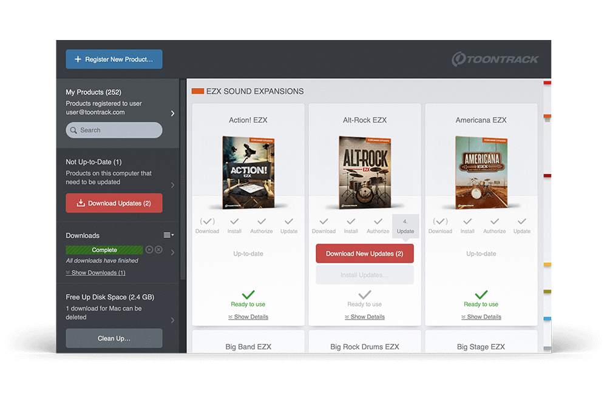The width and height of the screenshot is (607, 413).
Task: Expand Show Downloads (1) in sidebar
Action: click(x=96, y=273)
